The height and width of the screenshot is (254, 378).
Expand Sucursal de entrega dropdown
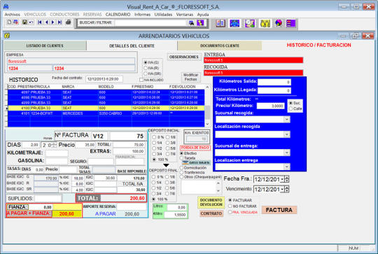coord(286,153)
